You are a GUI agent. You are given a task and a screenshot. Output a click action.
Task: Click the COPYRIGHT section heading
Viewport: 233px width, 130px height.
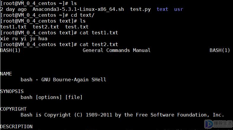(x=13, y=109)
